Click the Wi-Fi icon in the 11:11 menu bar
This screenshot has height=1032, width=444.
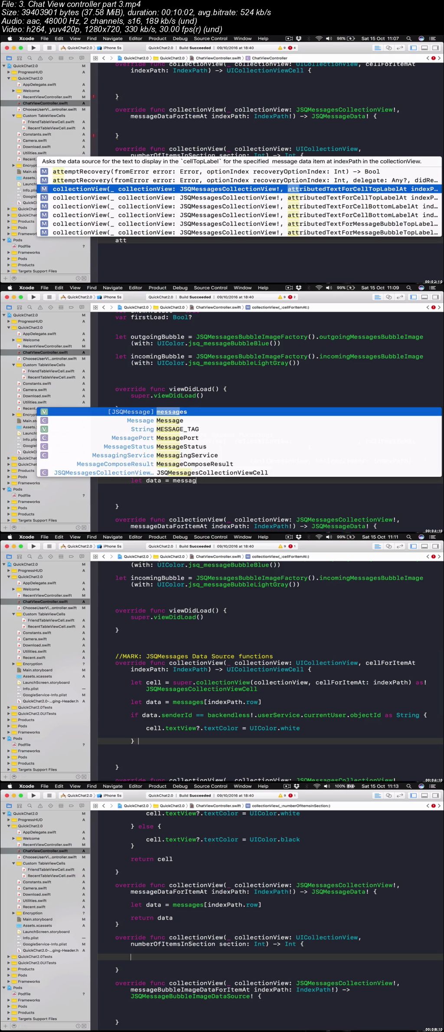point(319,537)
